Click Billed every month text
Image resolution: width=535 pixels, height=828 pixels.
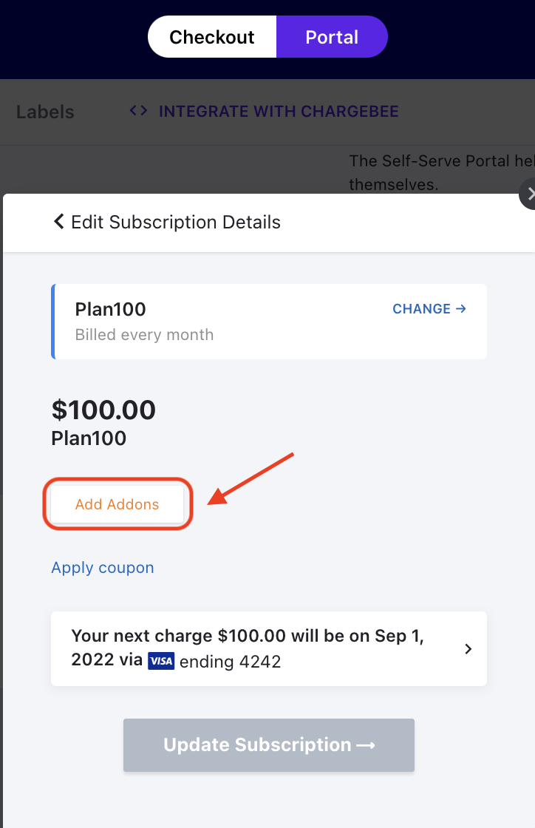(x=144, y=335)
